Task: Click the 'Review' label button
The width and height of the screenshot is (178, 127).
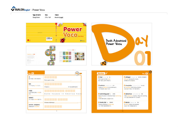Action: click(101, 73)
